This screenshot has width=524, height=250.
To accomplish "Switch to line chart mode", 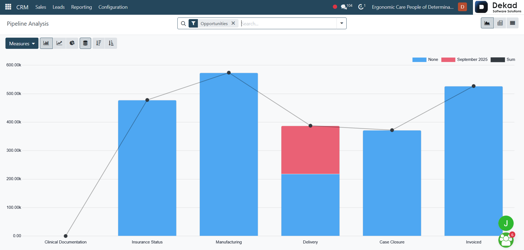I will pyautogui.click(x=59, y=43).
